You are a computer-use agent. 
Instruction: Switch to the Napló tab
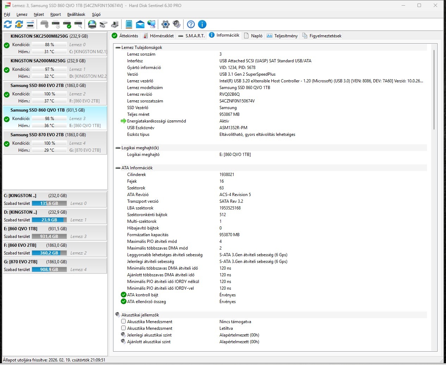253,36
